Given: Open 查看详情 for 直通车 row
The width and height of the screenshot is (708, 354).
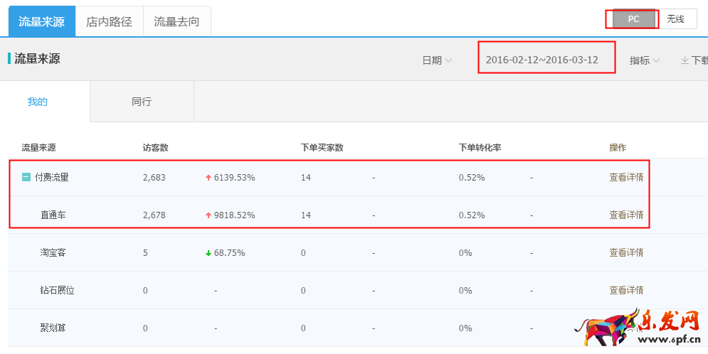Looking at the screenshot, I should click(x=626, y=215).
